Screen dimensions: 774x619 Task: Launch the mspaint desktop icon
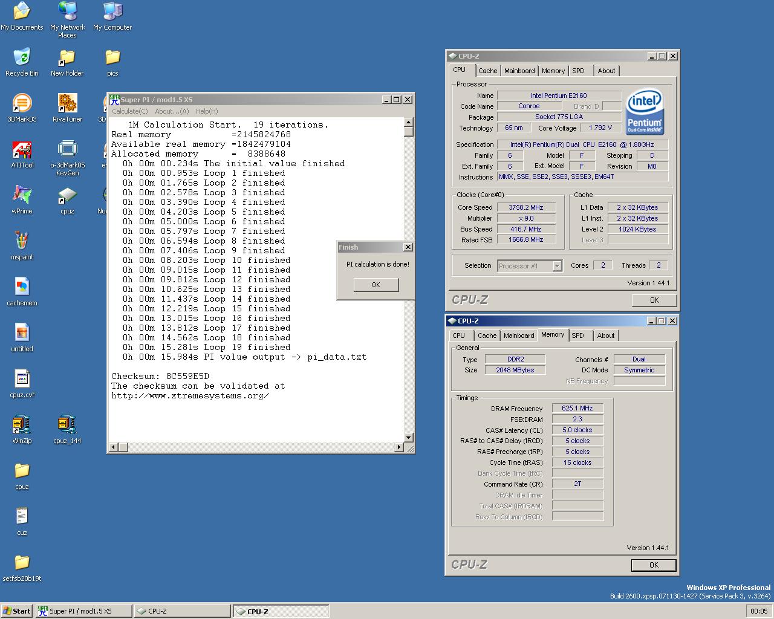pos(22,246)
